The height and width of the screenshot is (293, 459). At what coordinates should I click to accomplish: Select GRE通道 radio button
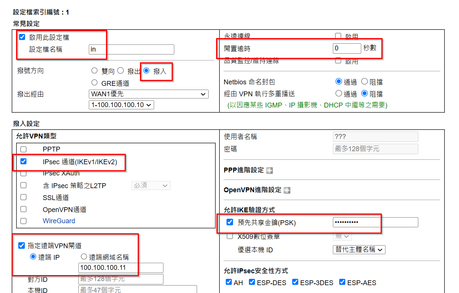coord(94,82)
